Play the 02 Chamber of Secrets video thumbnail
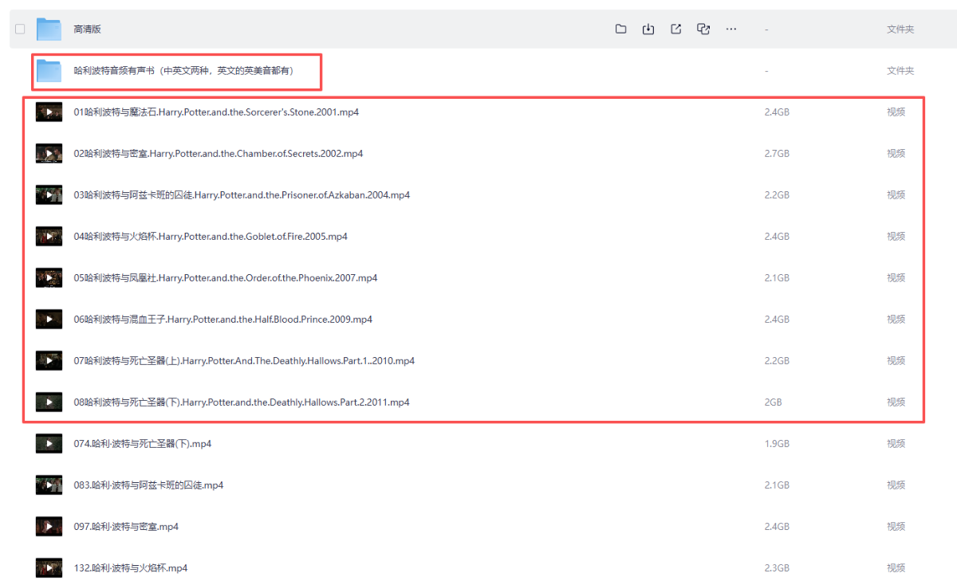 [49, 154]
